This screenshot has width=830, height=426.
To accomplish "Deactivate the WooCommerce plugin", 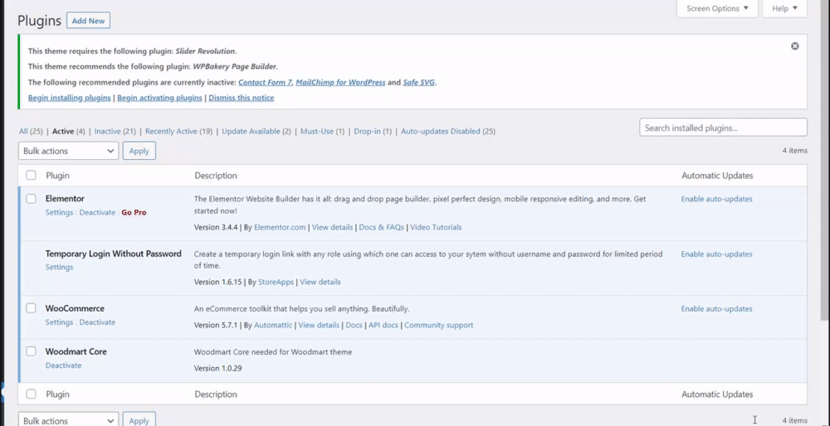I will (x=97, y=322).
